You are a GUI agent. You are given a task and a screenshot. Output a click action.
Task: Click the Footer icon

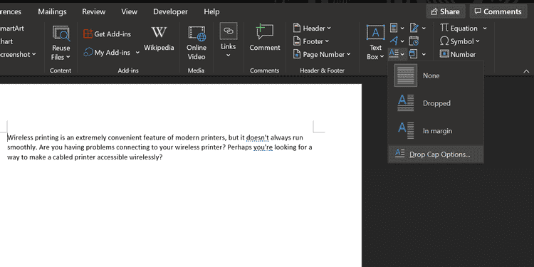click(x=297, y=41)
